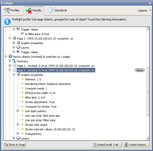Expand Graphic properties under CMYK fill page
Image resolution: width=153 pixels, height=151 pixels.
pyautogui.click(x=14, y=43)
